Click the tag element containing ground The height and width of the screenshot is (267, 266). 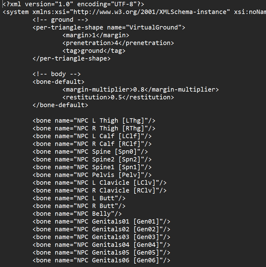94,51
